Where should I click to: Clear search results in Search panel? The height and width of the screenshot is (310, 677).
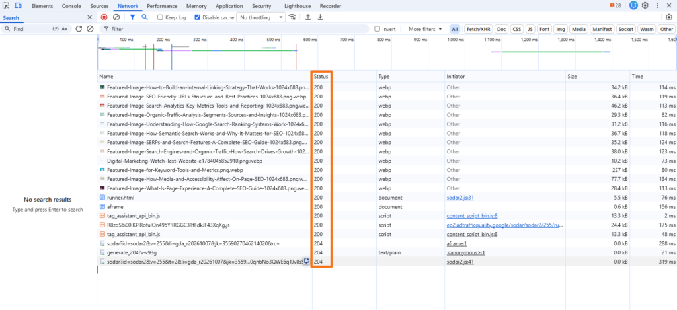pyautogui.click(x=90, y=29)
